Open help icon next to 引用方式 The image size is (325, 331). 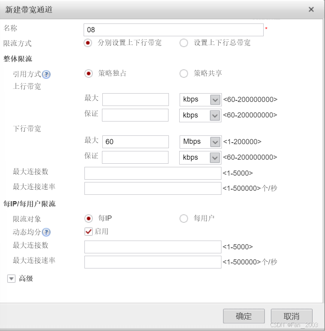(46, 74)
